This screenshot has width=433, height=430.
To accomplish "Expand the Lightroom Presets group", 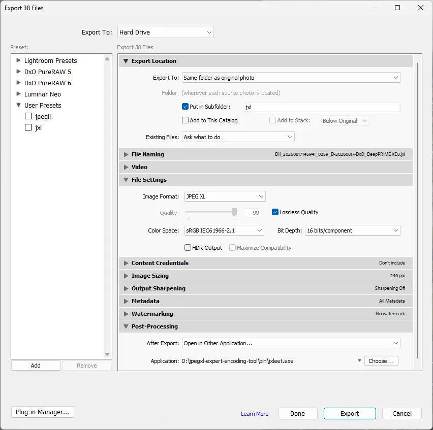I will pyautogui.click(x=18, y=60).
